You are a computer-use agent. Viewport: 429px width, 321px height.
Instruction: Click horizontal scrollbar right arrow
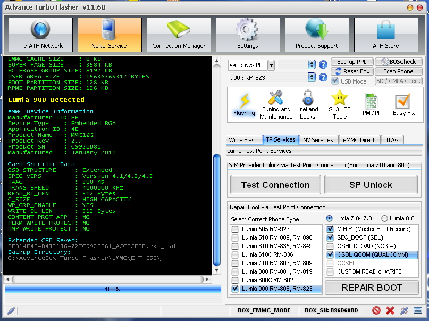click(207, 279)
